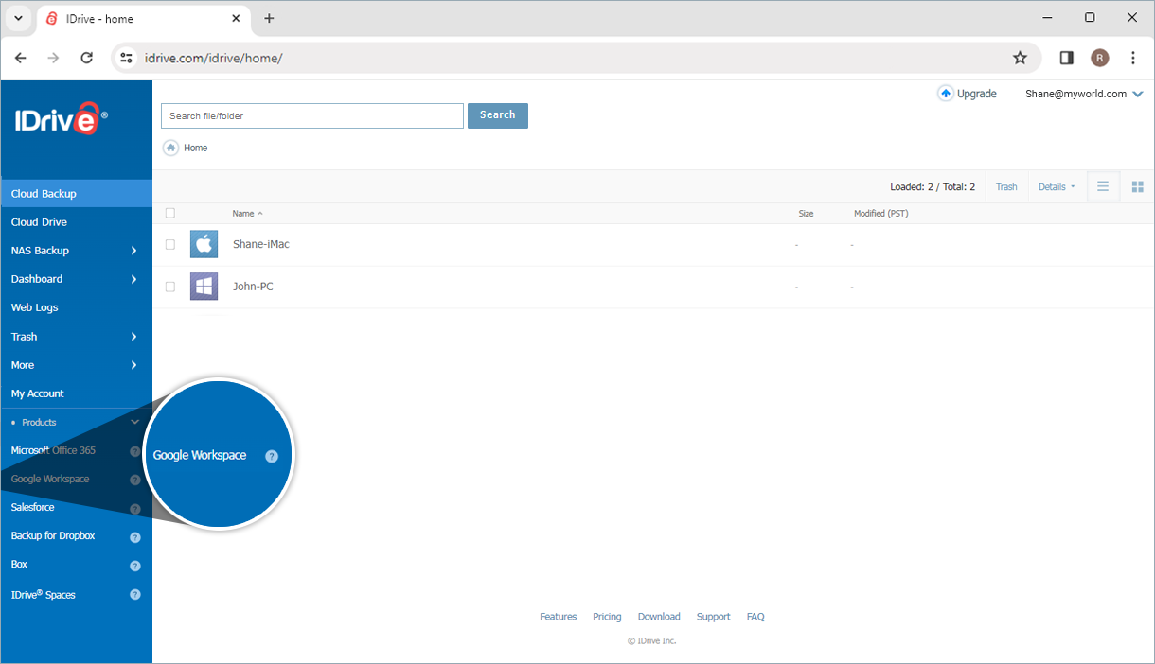
Task: Click the Home breadcrumb icon
Action: pyautogui.click(x=170, y=148)
